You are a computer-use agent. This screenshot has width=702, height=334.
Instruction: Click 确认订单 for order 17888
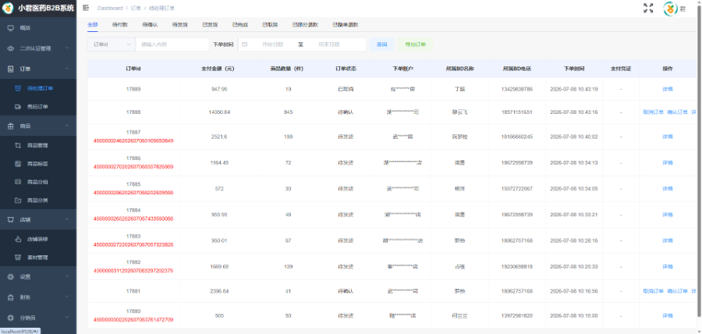(x=677, y=112)
